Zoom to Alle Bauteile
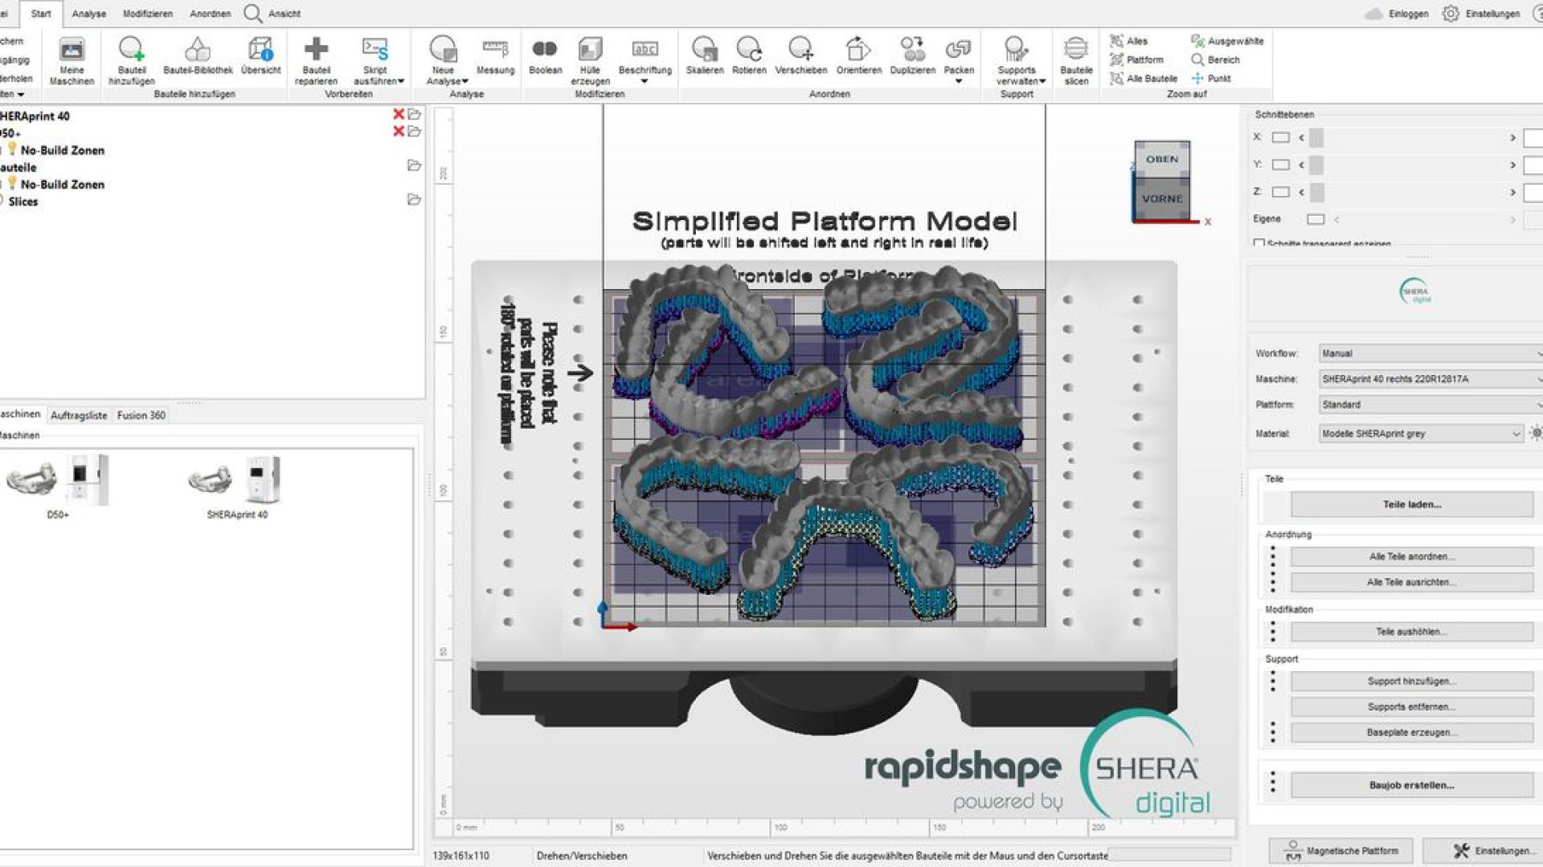The width and height of the screenshot is (1543, 867). (x=1144, y=79)
